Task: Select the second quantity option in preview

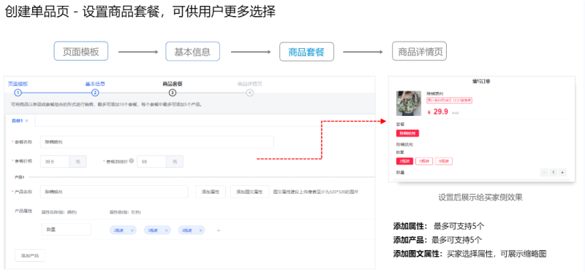Action: pos(424,161)
